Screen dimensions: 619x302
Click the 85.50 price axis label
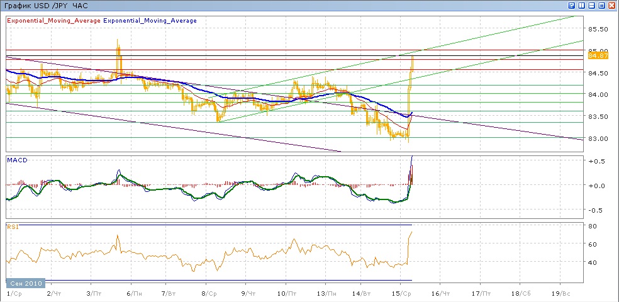[597, 29]
